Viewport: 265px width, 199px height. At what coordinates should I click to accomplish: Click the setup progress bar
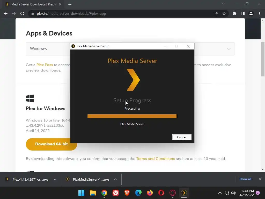[x=132, y=116]
